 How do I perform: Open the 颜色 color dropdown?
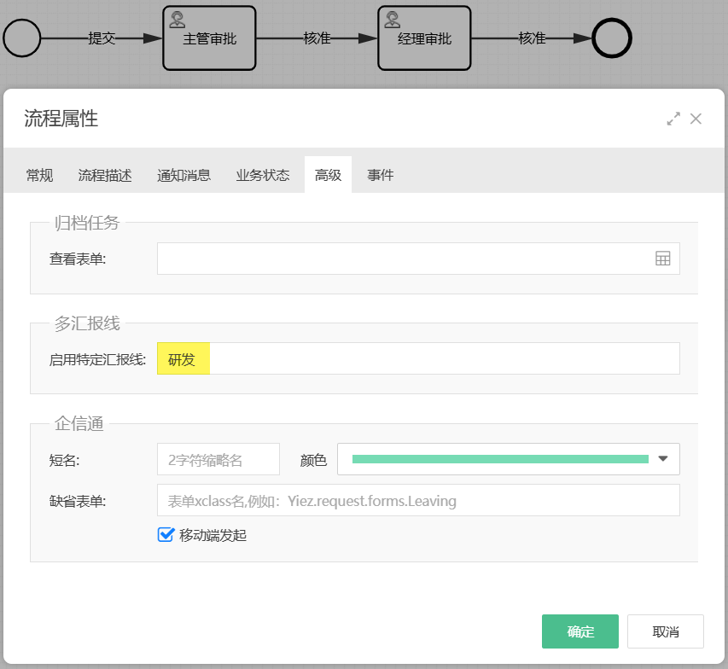[x=662, y=459]
